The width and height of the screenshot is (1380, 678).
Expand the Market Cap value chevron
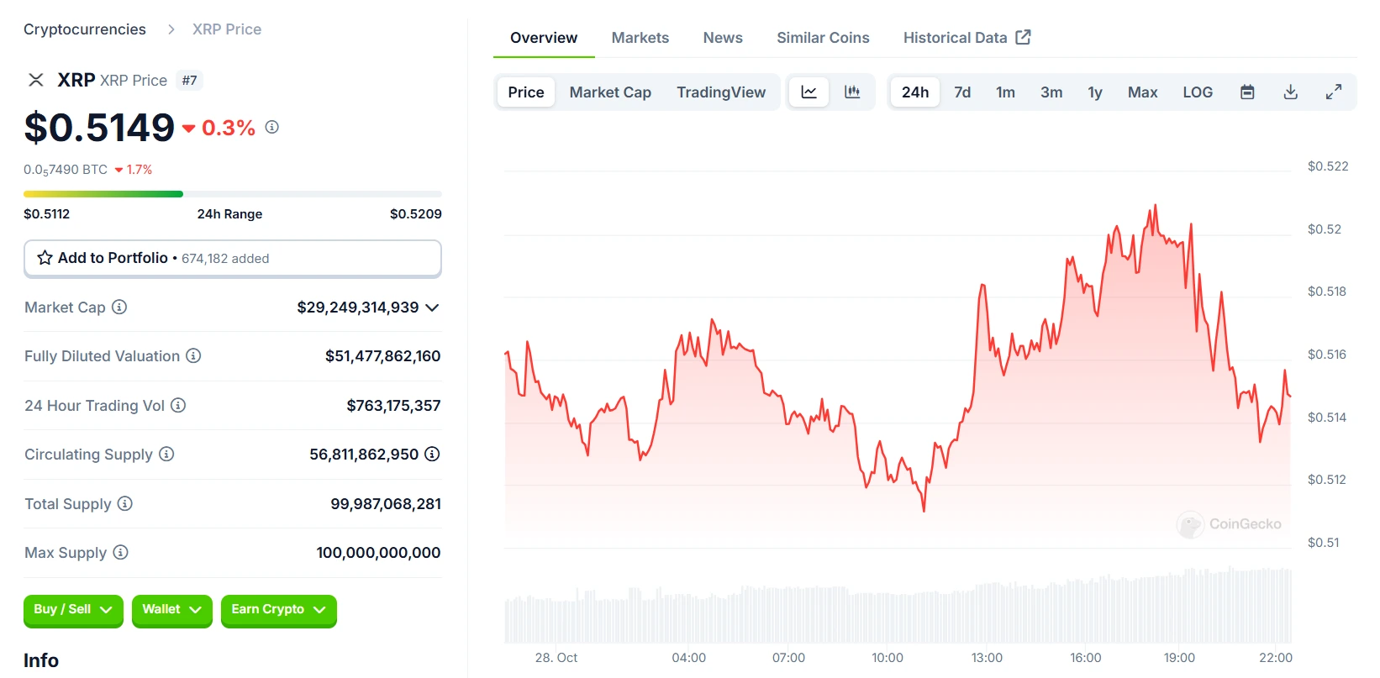tap(432, 307)
